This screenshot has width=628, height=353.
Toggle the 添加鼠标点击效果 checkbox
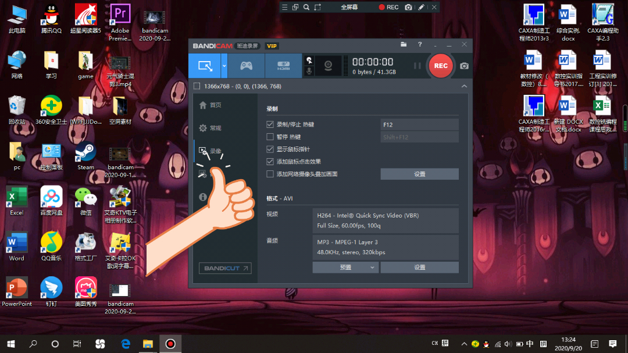tap(270, 162)
